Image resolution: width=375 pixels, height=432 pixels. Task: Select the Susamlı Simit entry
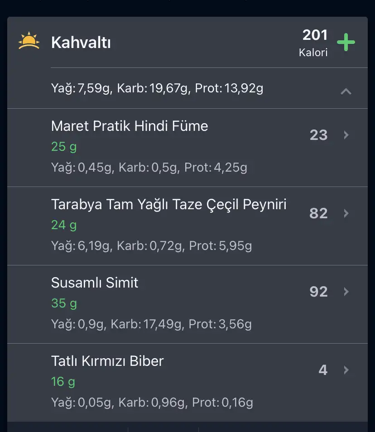187,304
